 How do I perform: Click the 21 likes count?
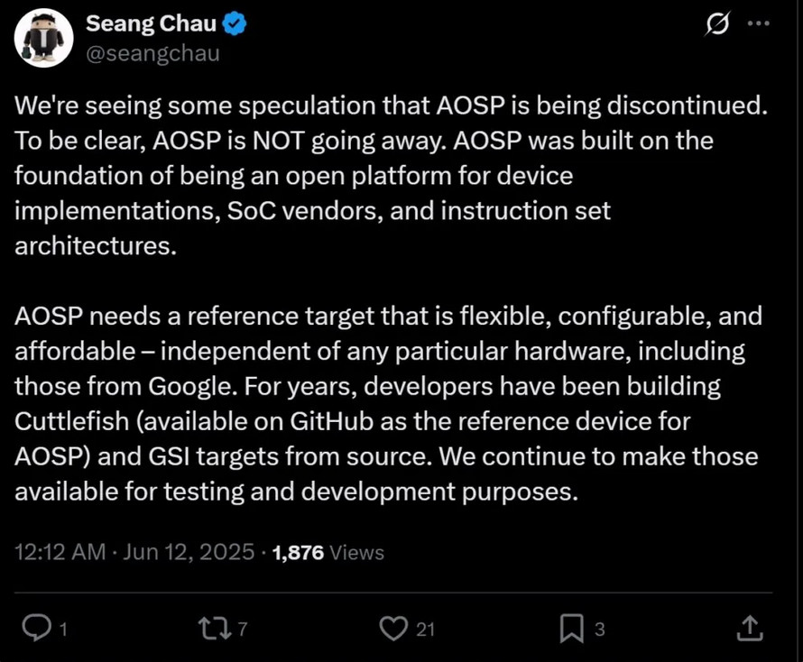tap(425, 629)
